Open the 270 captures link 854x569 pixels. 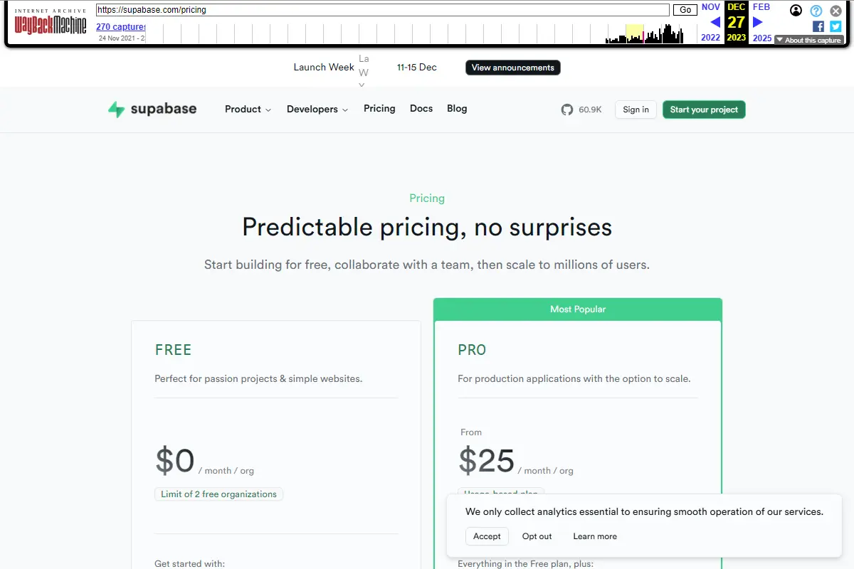pyautogui.click(x=120, y=26)
